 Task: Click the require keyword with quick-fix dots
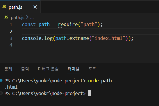(x=68, y=25)
